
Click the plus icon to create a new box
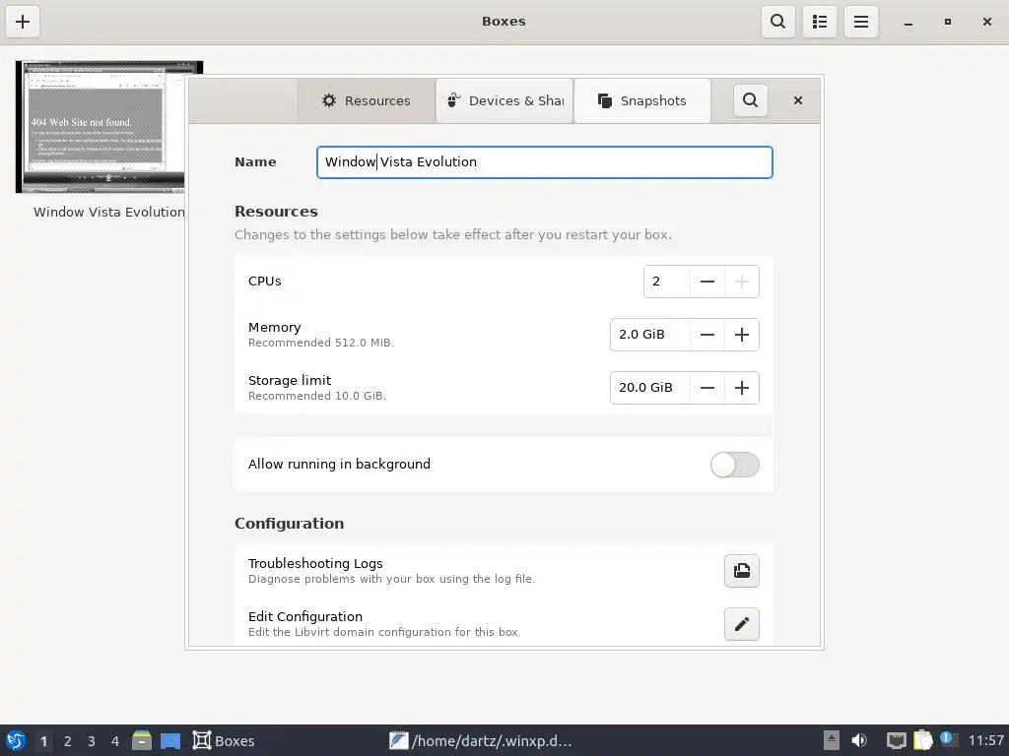(23, 22)
